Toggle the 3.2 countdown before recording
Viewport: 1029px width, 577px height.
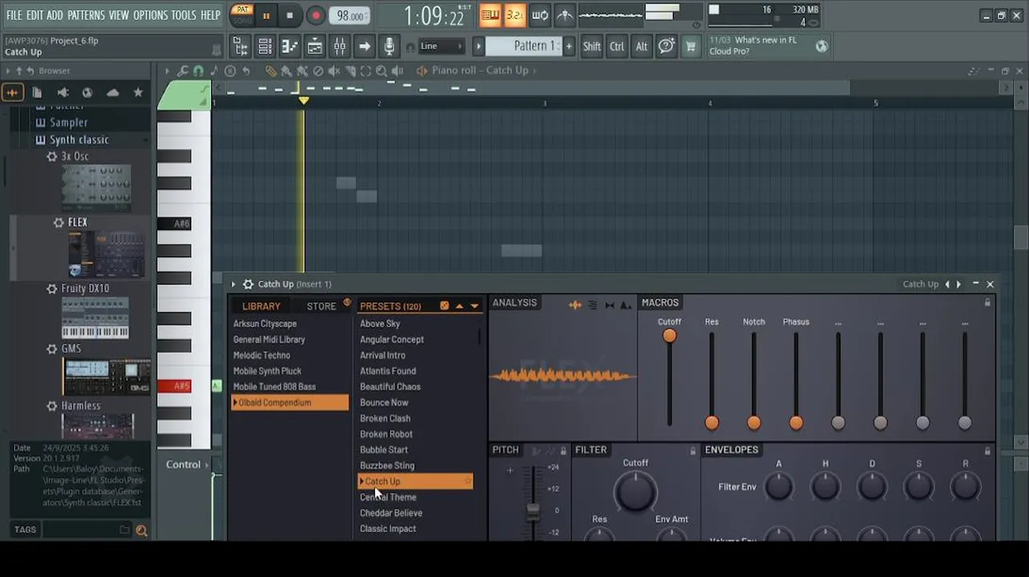[514, 14]
